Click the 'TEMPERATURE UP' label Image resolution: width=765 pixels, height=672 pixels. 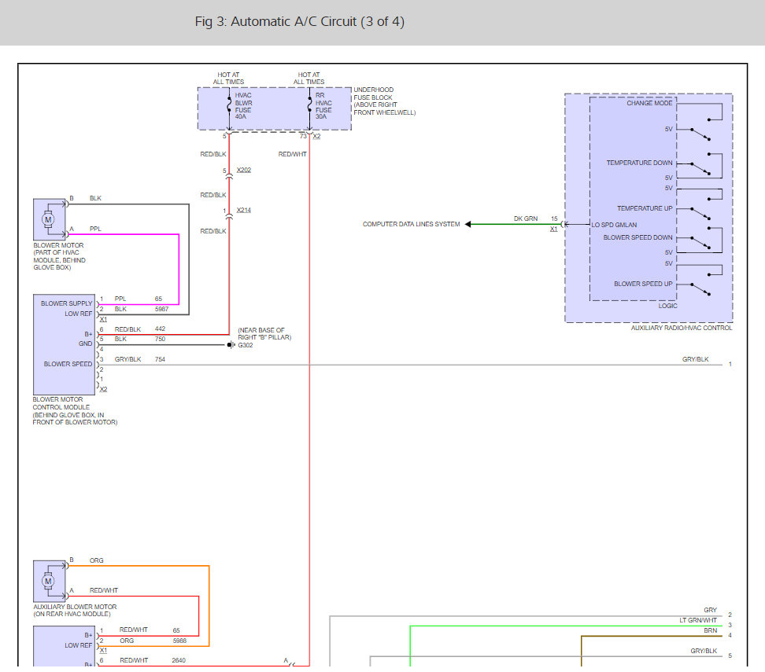[645, 208]
